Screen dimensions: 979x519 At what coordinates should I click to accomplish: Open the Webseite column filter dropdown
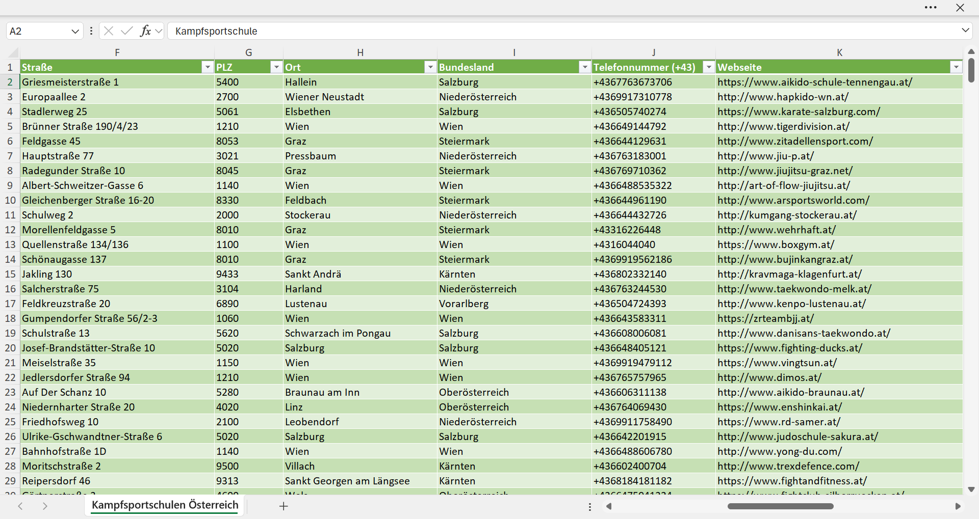(x=956, y=67)
